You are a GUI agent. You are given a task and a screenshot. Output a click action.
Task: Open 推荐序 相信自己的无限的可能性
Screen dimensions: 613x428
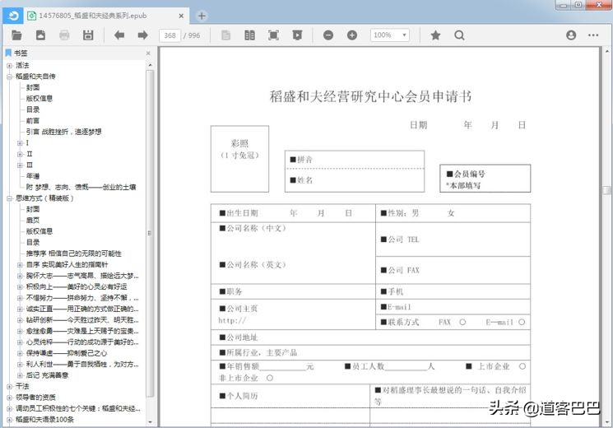73,254
